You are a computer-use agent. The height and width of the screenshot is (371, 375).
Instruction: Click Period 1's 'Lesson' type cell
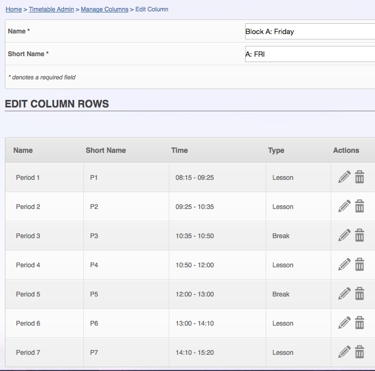click(x=298, y=177)
